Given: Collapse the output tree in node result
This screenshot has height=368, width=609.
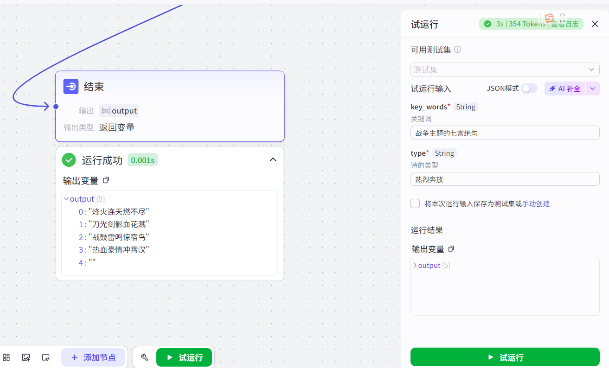Looking at the screenshot, I should [66, 199].
